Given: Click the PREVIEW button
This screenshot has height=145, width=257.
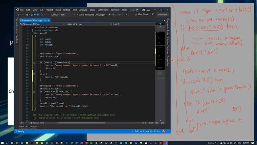Looking at the screenshot, I should click(x=162, y=14).
